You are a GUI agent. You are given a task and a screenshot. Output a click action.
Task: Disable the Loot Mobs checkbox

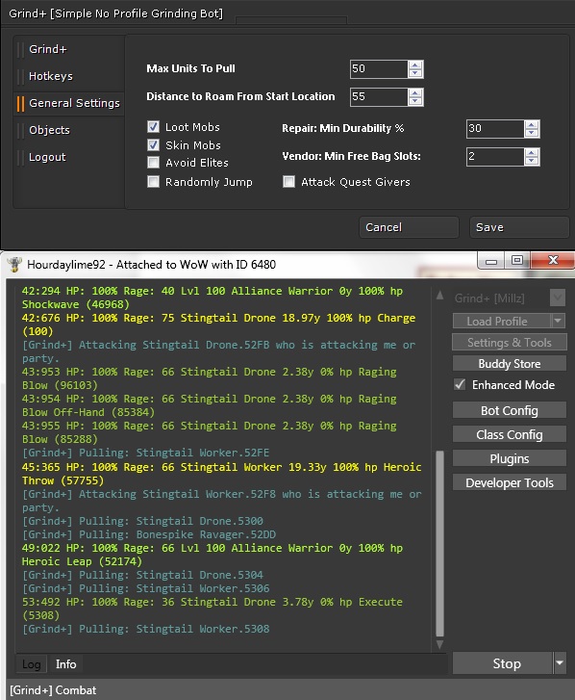(153, 127)
